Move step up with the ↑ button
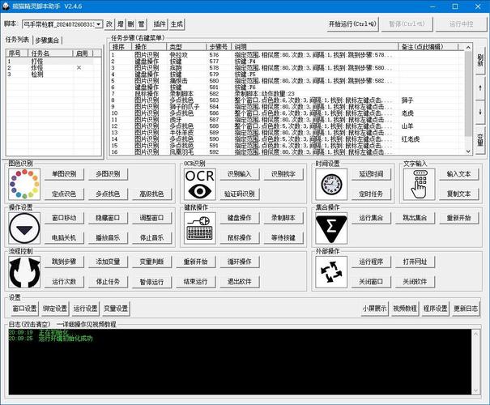The width and height of the screenshot is (490, 405). 480,87
